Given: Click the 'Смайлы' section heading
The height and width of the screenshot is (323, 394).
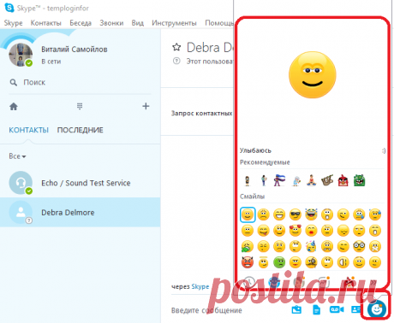Looking at the screenshot, I should coord(252,197).
